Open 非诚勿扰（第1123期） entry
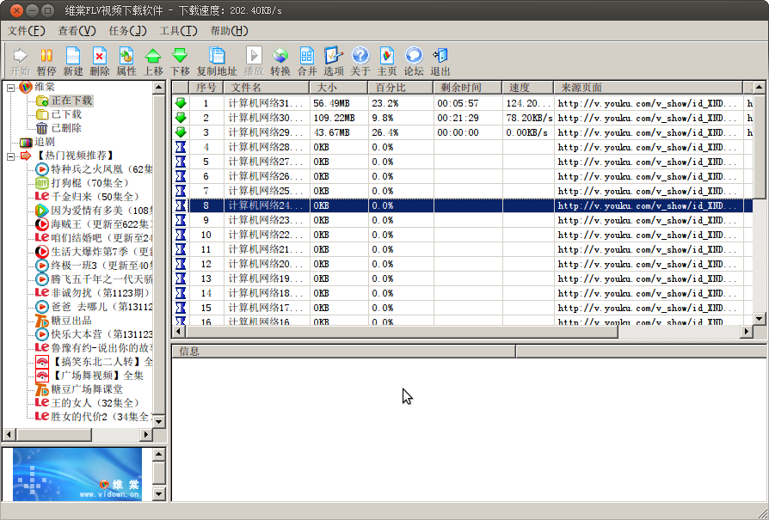769x520 pixels. pos(101,292)
